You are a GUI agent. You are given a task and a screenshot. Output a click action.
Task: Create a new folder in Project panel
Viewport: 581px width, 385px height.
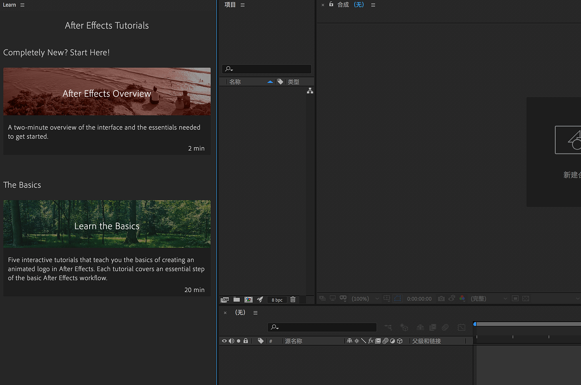click(x=236, y=300)
